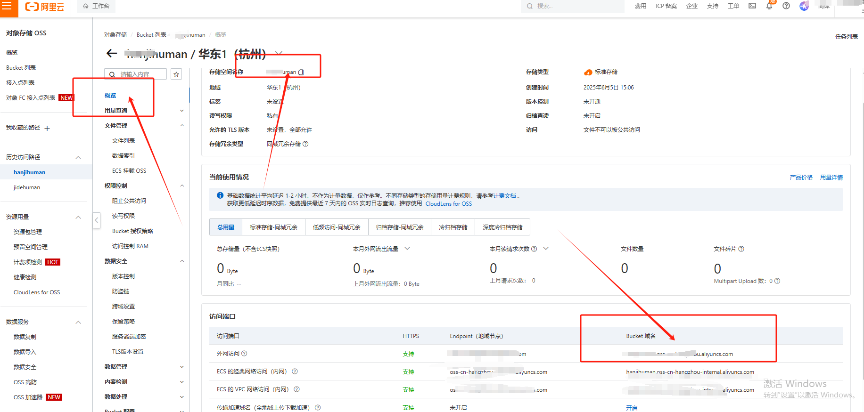Select jidehuman in history paths
This screenshot has height=412, width=864.
[x=27, y=187]
